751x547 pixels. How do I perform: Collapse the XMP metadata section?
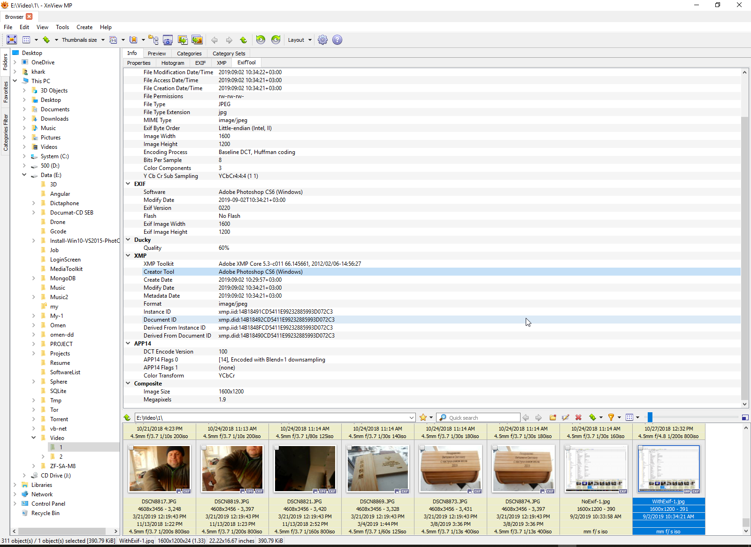[x=128, y=256]
